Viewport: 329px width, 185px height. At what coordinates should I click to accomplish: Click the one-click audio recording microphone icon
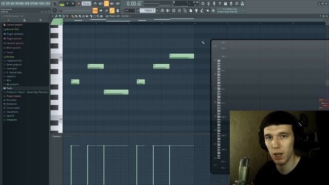[x=214, y=4]
